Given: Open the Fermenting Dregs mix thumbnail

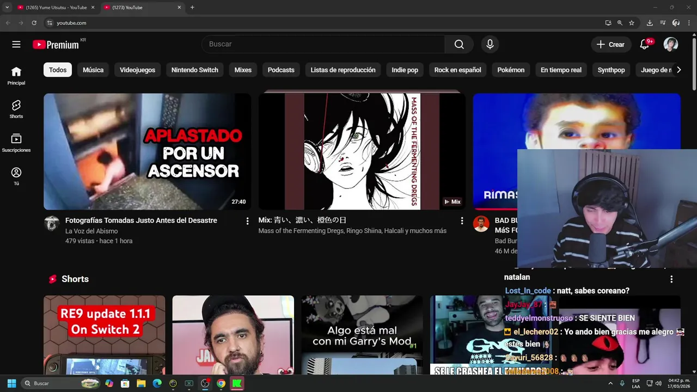Looking at the screenshot, I should point(362,151).
